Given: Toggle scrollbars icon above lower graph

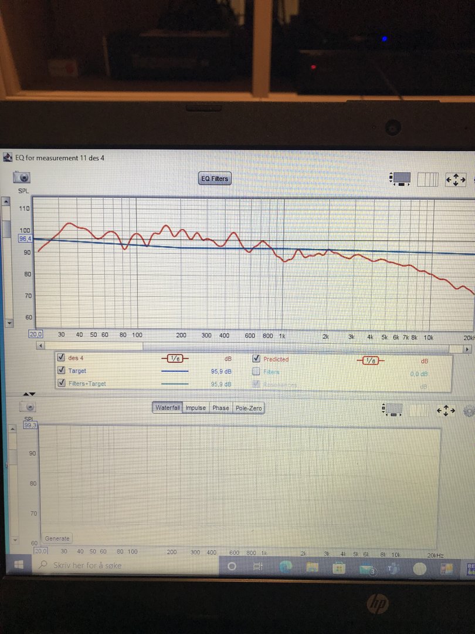Looking at the screenshot, I should point(392,410).
